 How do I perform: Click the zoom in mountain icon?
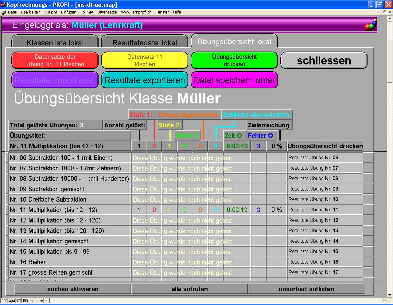click(14, 301)
